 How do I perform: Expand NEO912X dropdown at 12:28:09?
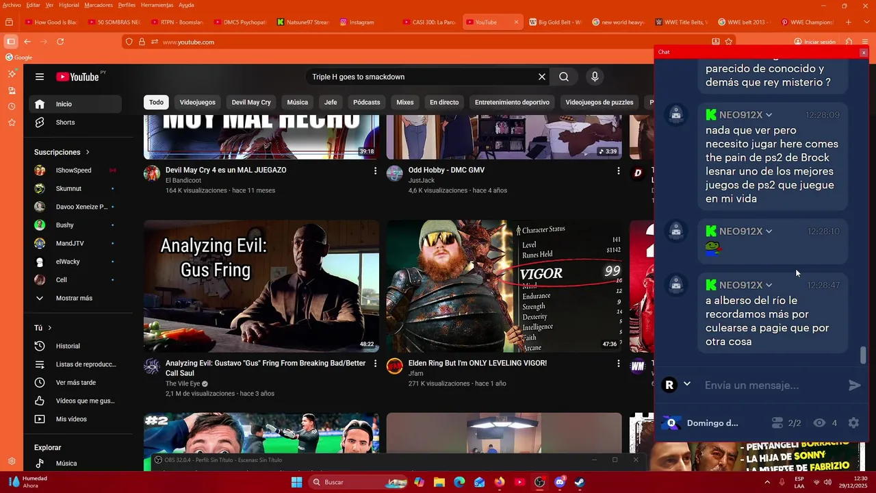(769, 115)
